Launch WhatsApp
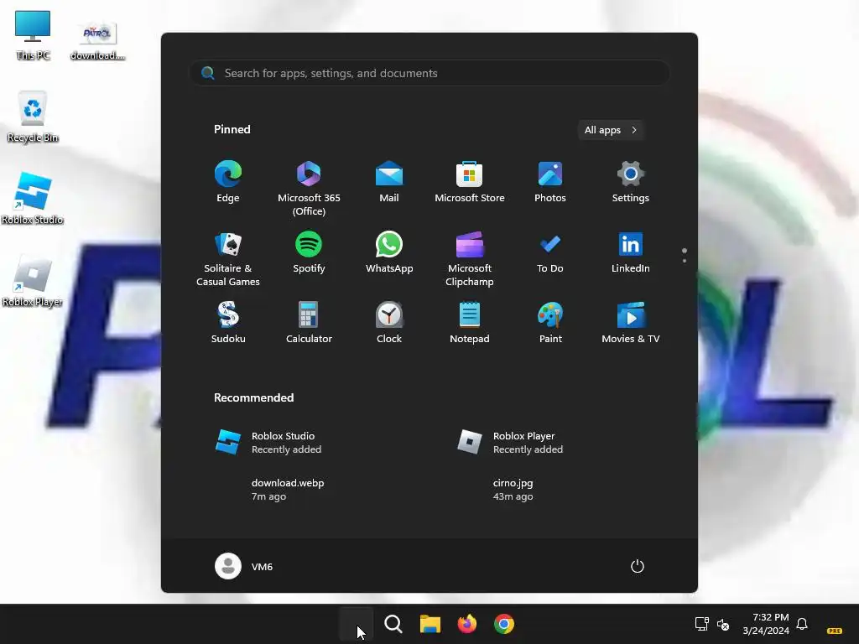This screenshot has width=859, height=644. (x=389, y=253)
